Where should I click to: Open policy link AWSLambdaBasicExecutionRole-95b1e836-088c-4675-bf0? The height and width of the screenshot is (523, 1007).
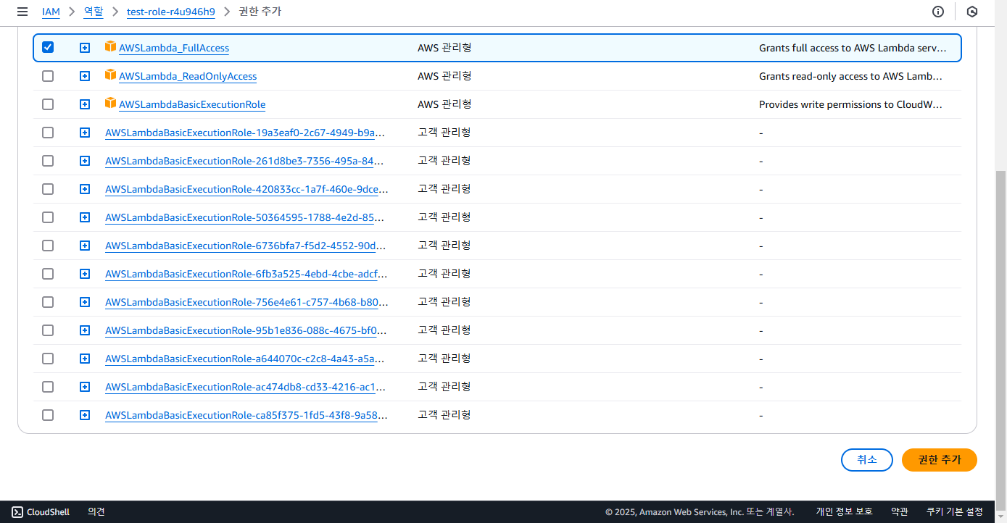[246, 330]
